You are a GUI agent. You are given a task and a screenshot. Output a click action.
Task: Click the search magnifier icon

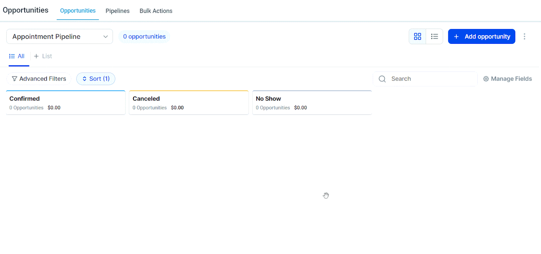[x=382, y=79]
